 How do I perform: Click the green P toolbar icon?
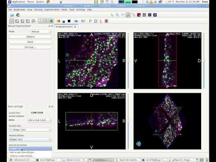[x=90, y=21]
